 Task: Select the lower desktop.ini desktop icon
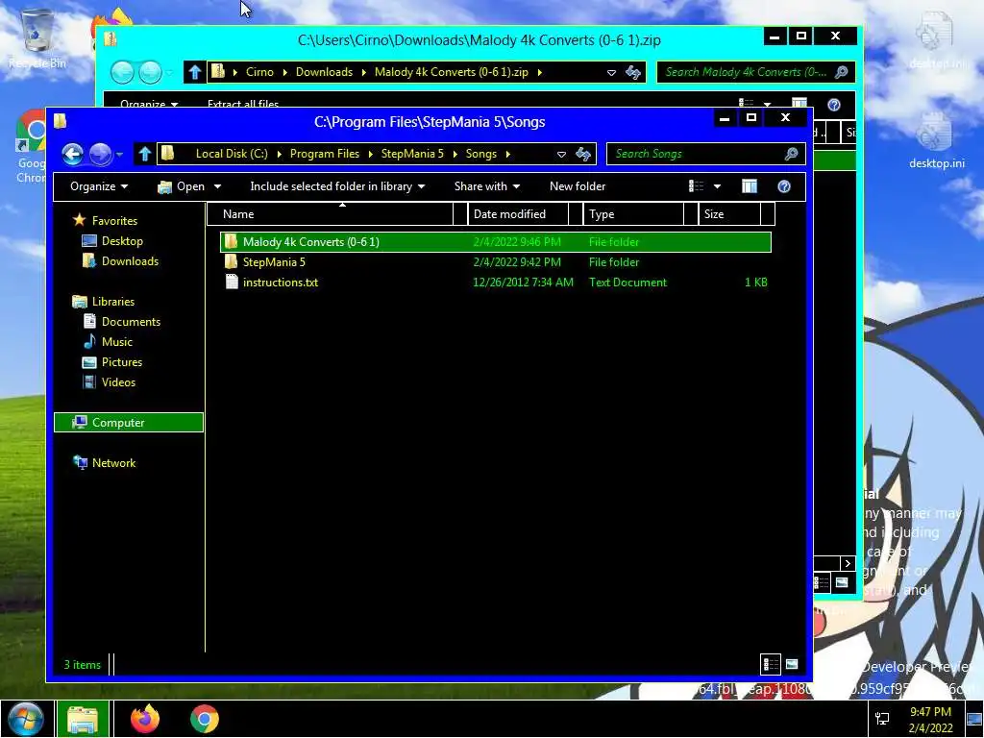936,139
